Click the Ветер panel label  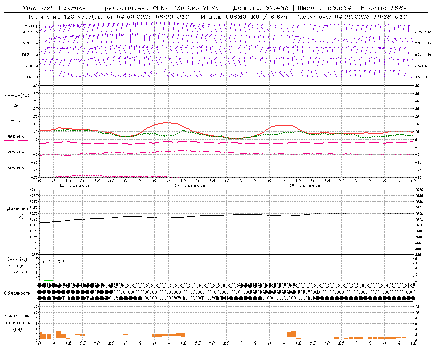[x=31, y=26]
